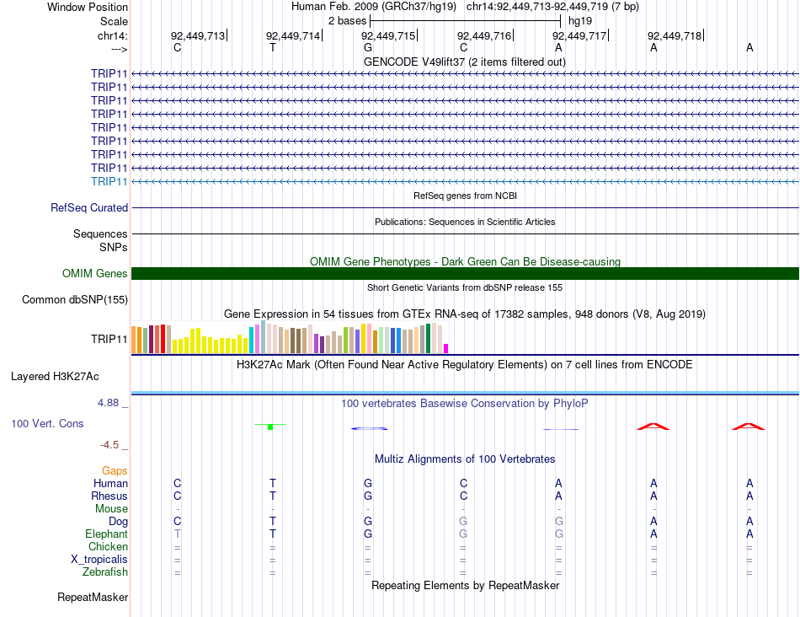Click the Common dbSNP(155) track label
Screen dimensions: 800x617
click(75, 299)
